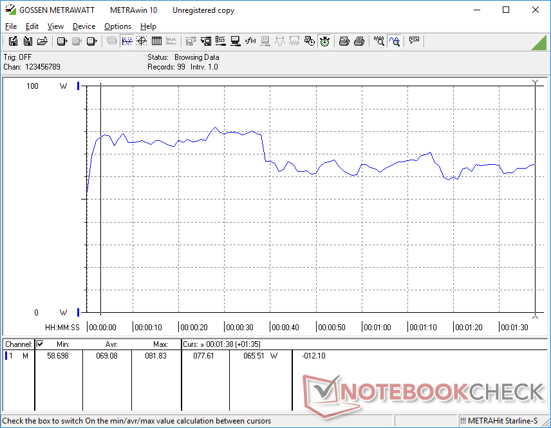Click the HH:MM:SS axis label
Image resolution: width=551 pixels, height=428 pixels.
tap(62, 327)
